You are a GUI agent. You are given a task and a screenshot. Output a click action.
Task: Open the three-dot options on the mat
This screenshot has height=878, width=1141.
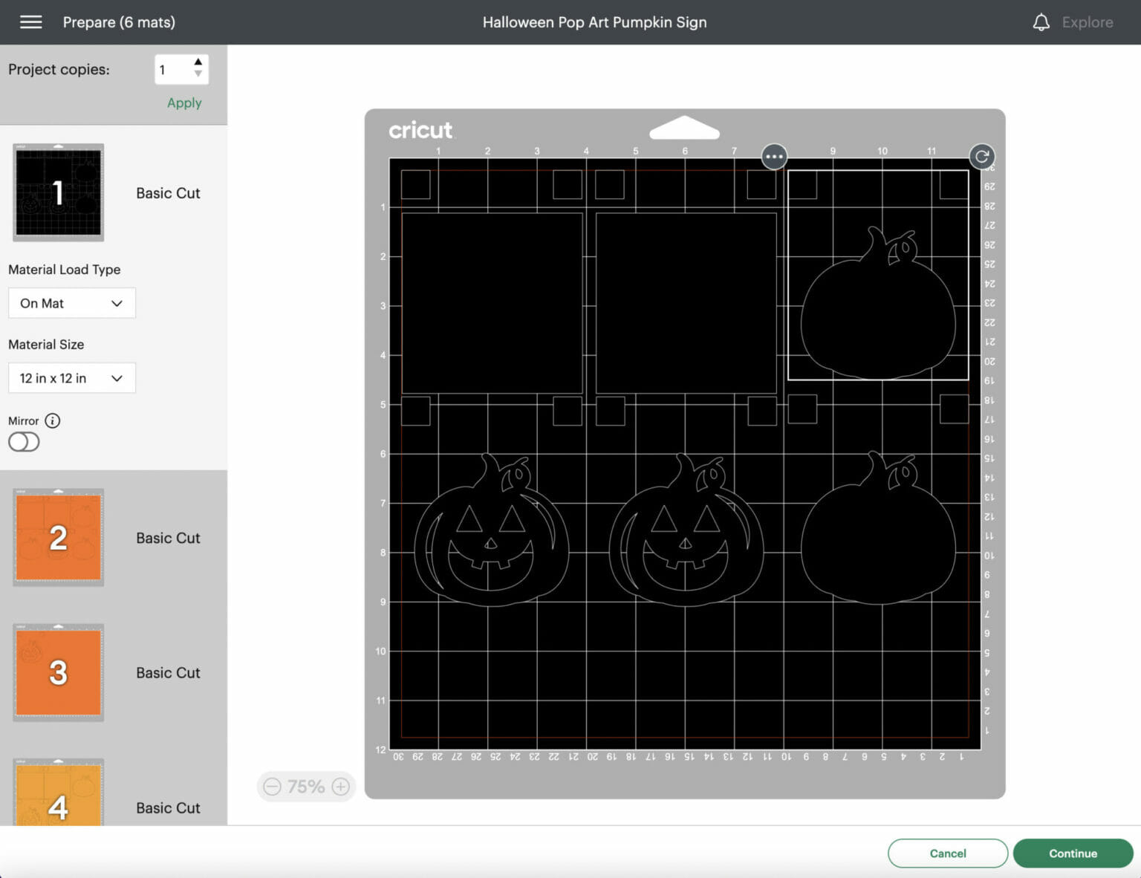(x=774, y=157)
